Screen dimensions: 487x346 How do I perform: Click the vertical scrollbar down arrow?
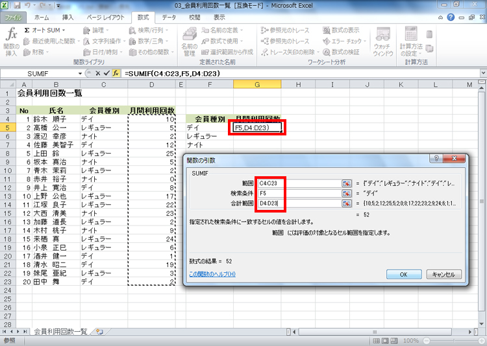click(482, 323)
